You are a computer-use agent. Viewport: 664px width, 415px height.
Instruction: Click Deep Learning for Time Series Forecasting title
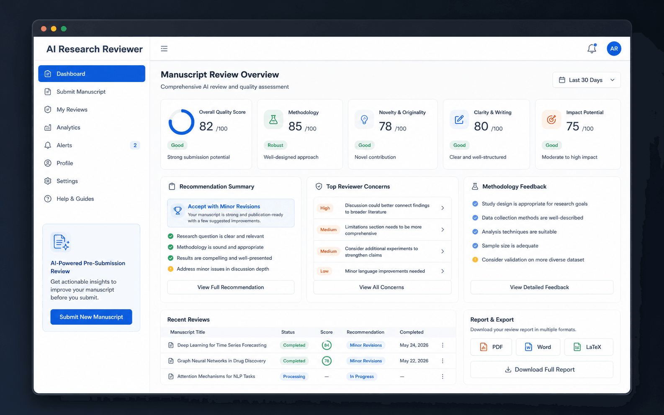pyautogui.click(x=222, y=345)
